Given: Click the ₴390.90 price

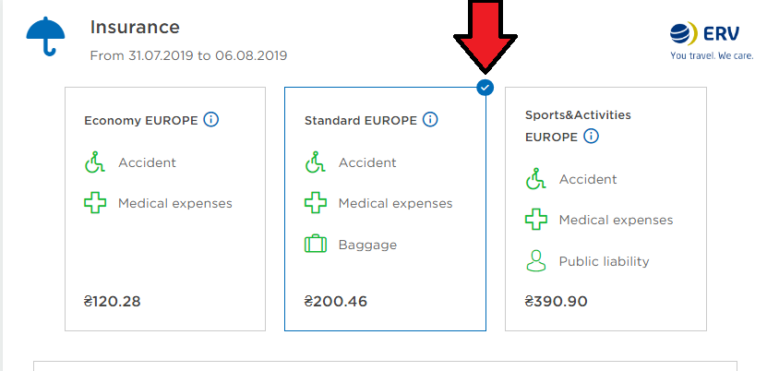Looking at the screenshot, I should coord(556,301).
